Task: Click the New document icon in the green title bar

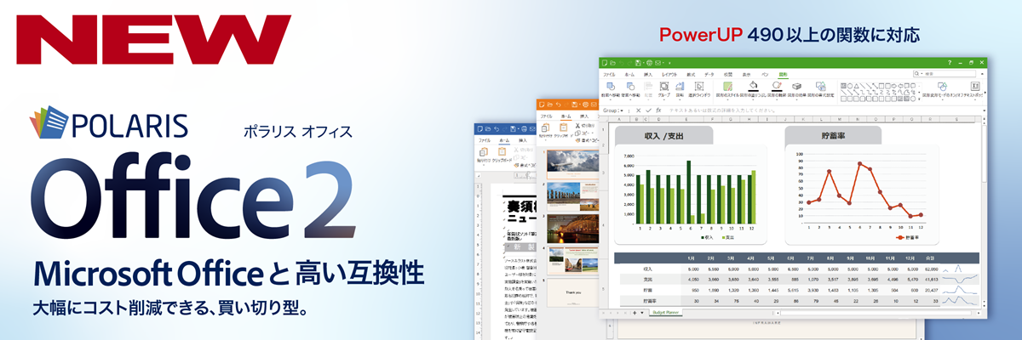Action: (x=604, y=63)
